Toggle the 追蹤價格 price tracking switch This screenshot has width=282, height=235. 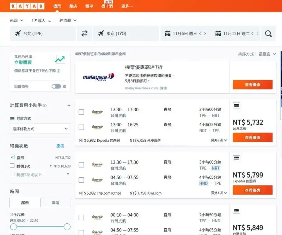click(56, 86)
